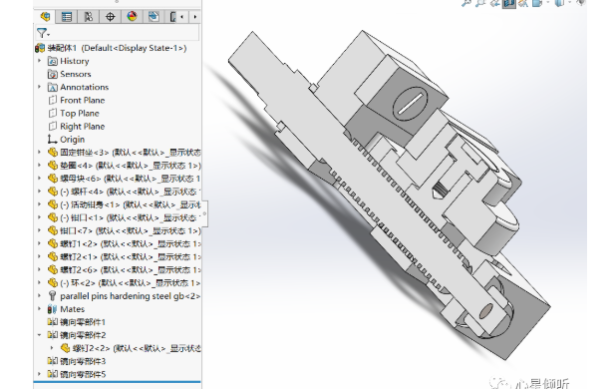This screenshot has height=389, width=611.
Task: Click the 螺杆<4> part icon
Action: [53, 192]
